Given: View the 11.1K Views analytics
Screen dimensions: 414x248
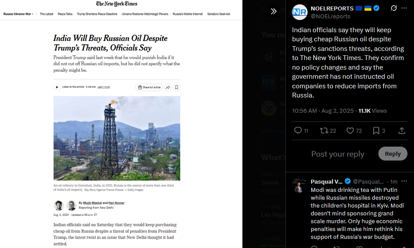Looking at the screenshot, I should 372,111.
